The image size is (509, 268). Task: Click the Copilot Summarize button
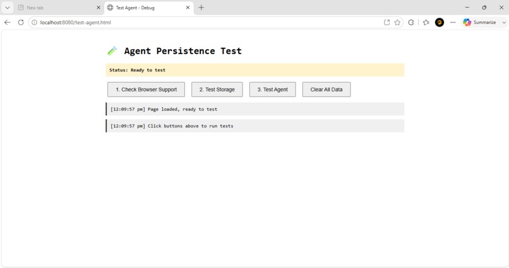pos(480,22)
